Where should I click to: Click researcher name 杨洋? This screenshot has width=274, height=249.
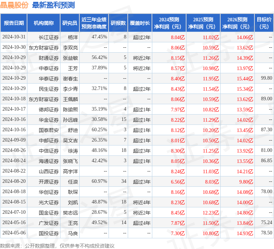[73, 37]
